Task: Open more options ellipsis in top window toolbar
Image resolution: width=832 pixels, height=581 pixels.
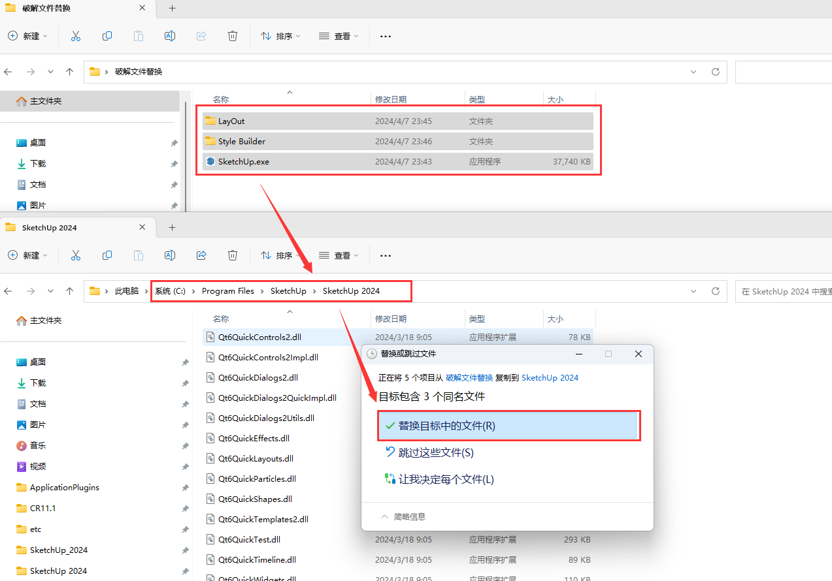Action: (386, 36)
